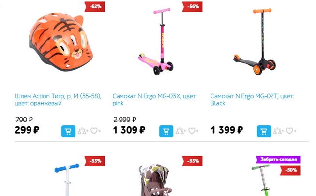This screenshot has width=316, height=196.
Task: Open Шлем Action Тигр product link
Action: (58, 99)
